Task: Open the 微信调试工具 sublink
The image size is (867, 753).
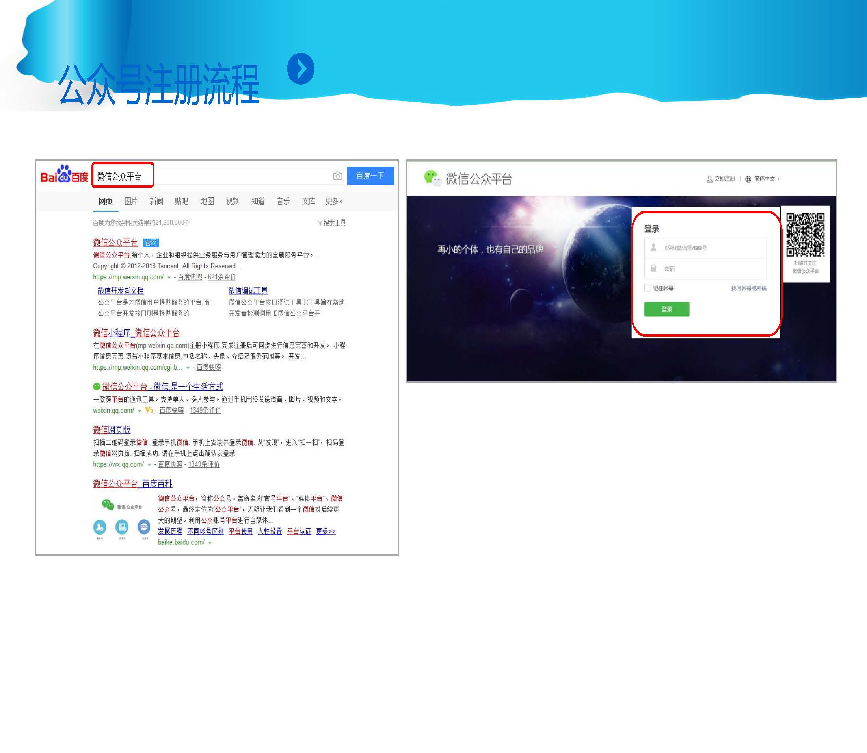Action: (x=248, y=290)
